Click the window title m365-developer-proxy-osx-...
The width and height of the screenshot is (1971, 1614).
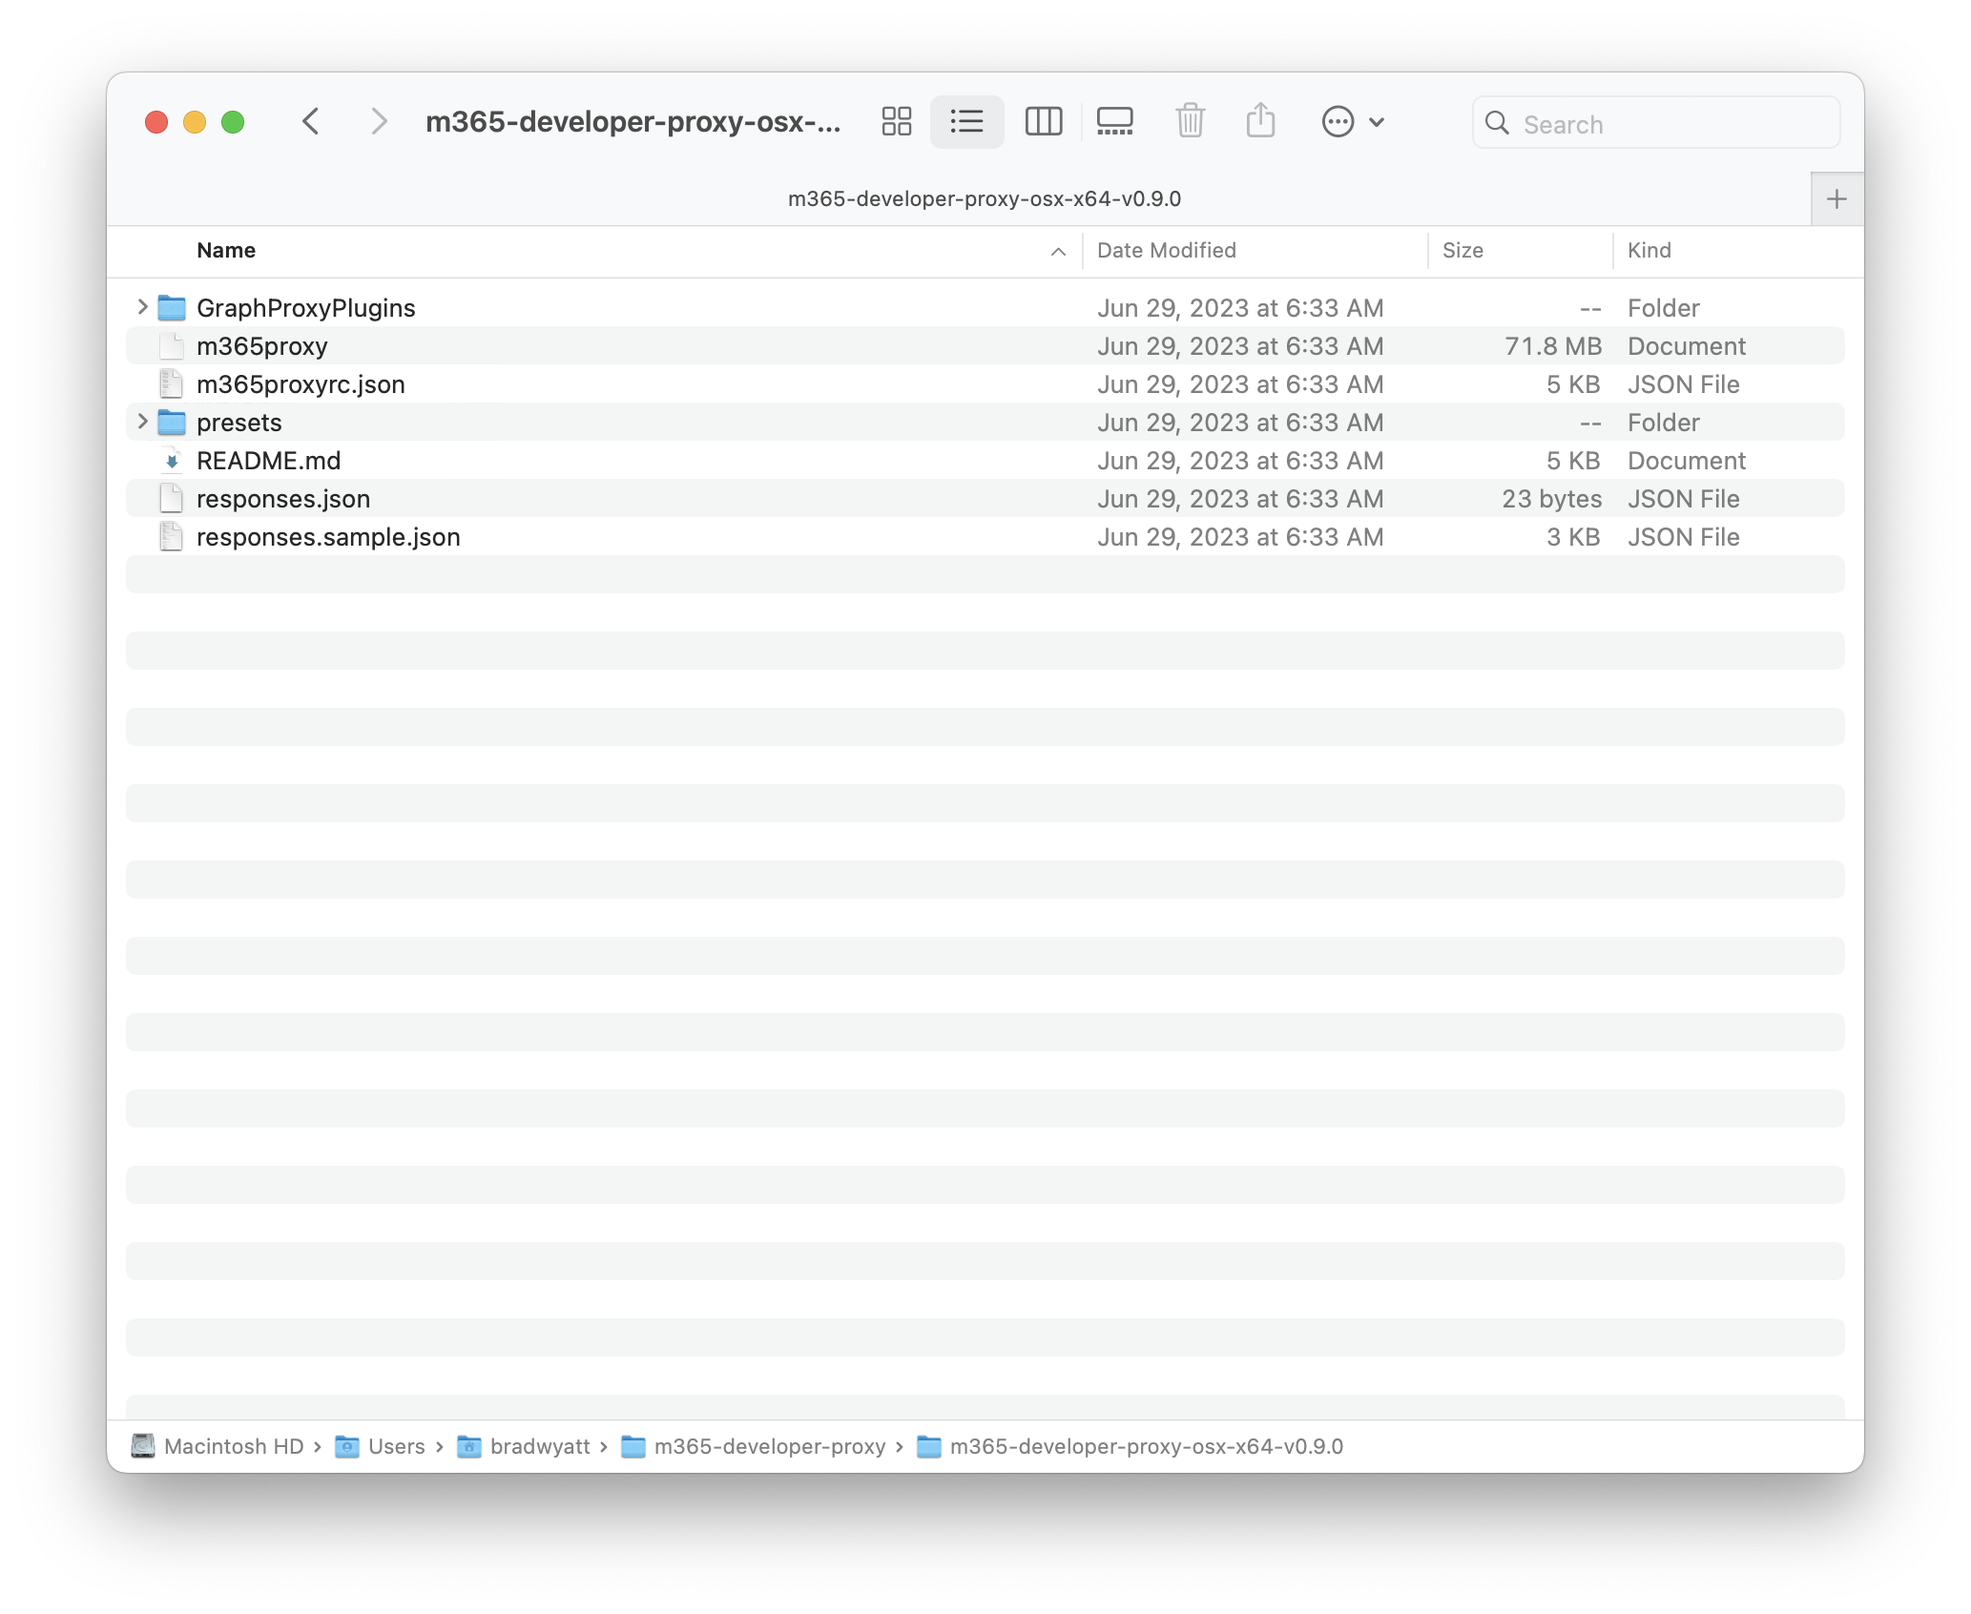[633, 122]
